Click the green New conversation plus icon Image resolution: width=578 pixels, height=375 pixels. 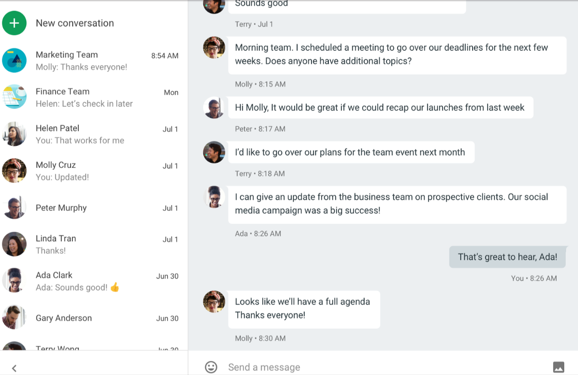[x=14, y=23]
